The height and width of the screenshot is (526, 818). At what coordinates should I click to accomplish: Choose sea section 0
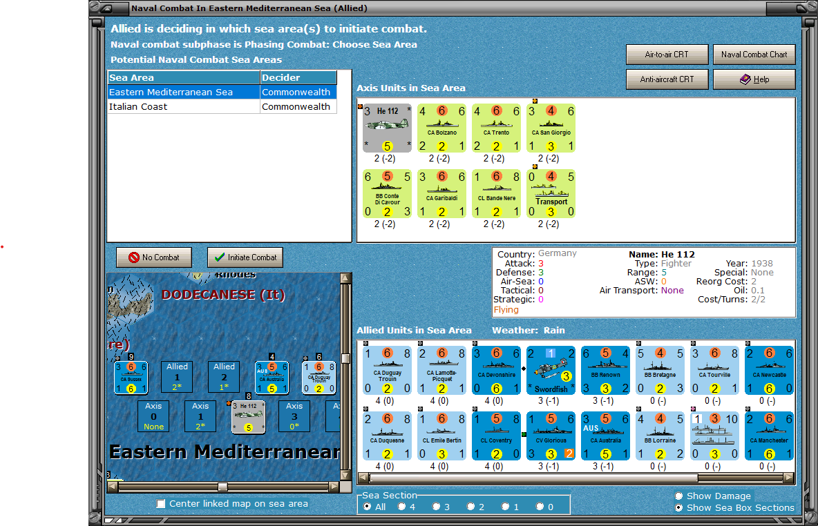540,507
